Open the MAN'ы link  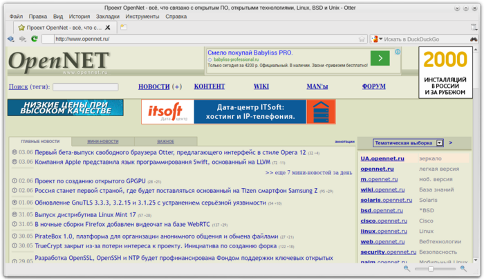(317, 86)
